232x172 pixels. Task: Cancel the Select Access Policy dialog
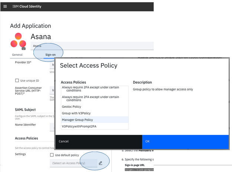pos(99,142)
